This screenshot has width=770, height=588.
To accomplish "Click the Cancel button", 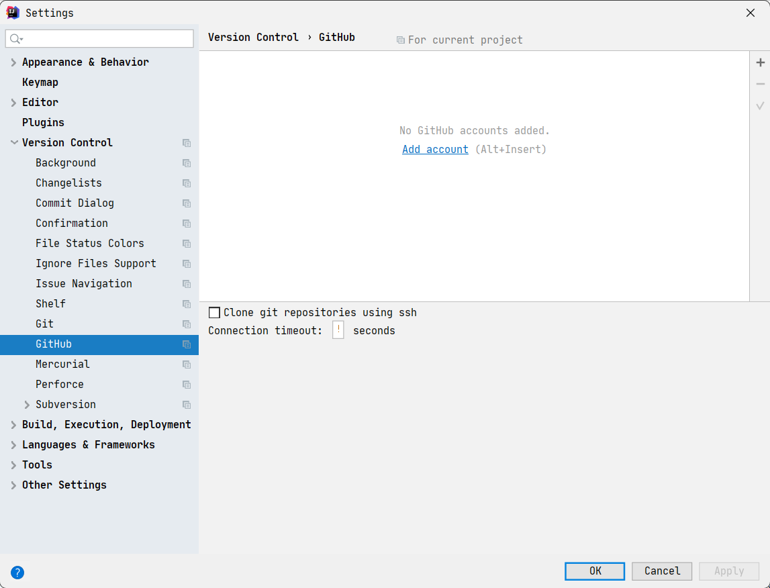I will (662, 571).
